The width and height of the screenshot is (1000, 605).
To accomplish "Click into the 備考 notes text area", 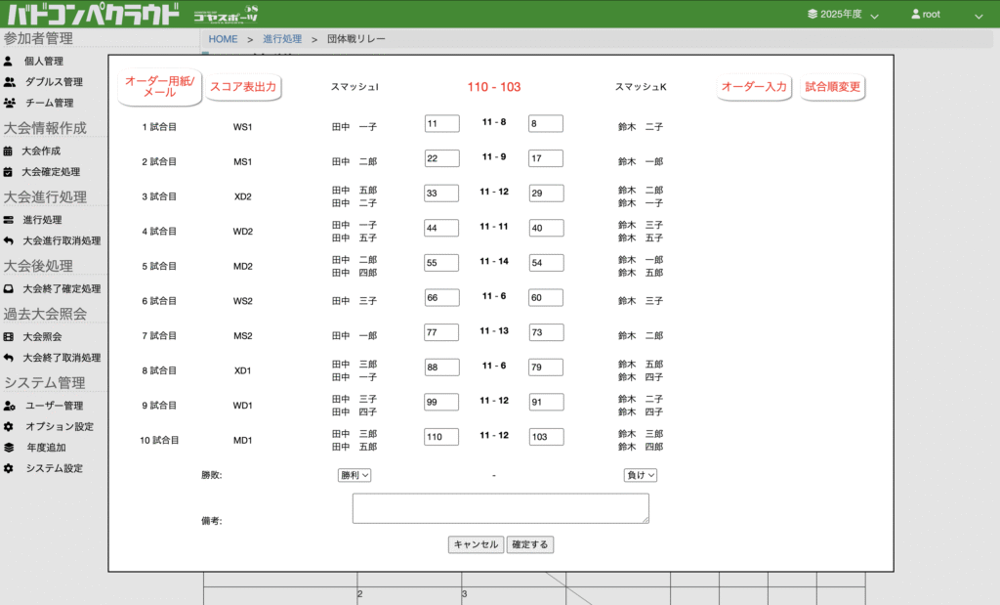I will [x=500, y=508].
